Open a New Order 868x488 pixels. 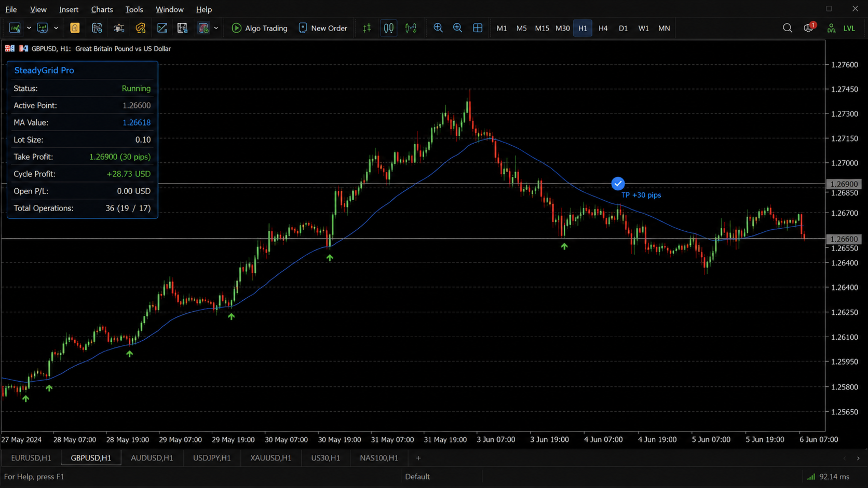pyautogui.click(x=323, y=28)
